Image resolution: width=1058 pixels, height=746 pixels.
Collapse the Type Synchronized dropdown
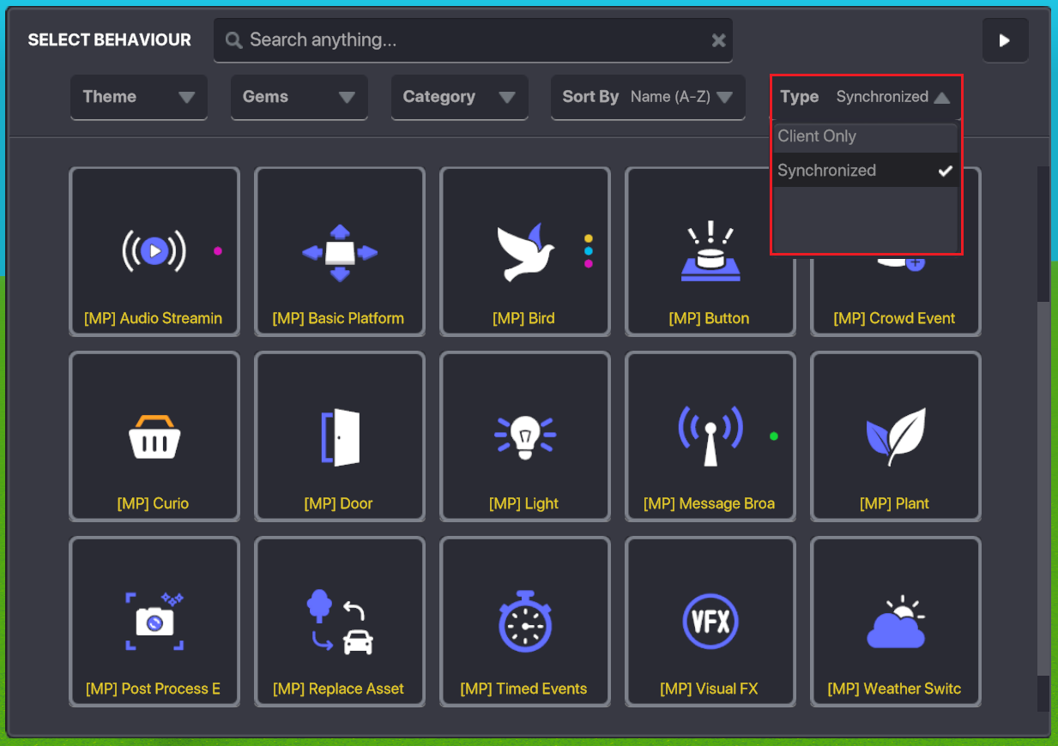pos(866,97)
